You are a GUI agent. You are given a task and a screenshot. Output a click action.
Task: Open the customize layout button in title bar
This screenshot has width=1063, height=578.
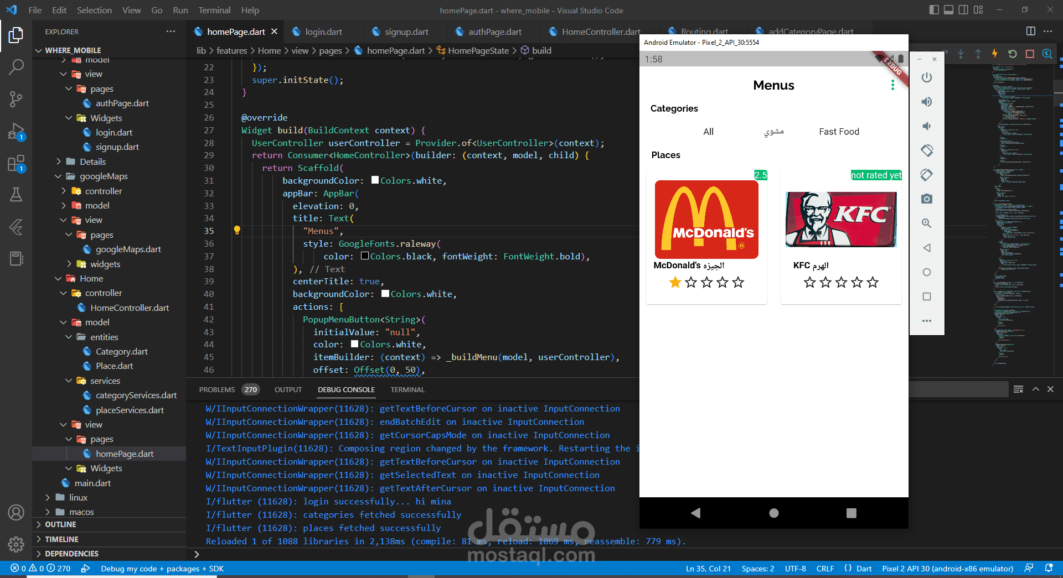pyautogui.click(x=978, y=10)
